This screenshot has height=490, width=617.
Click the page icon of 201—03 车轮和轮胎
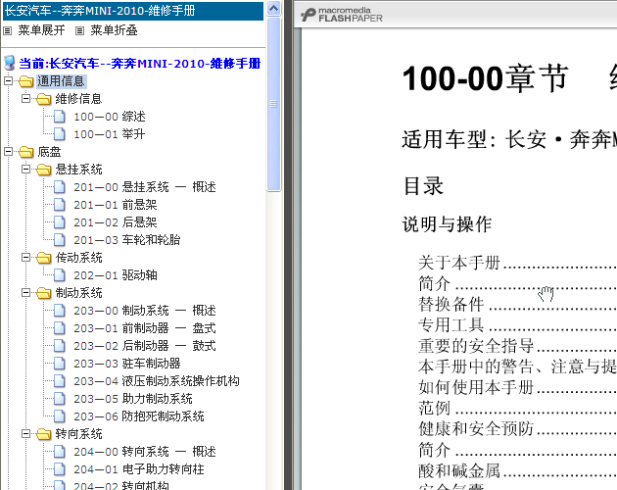60,240
